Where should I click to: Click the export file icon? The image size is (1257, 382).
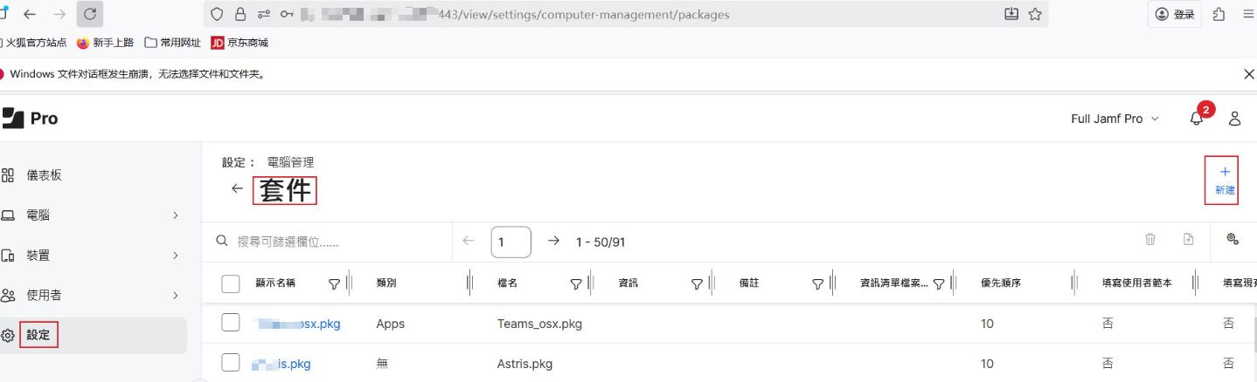[x=1189, y=239]
